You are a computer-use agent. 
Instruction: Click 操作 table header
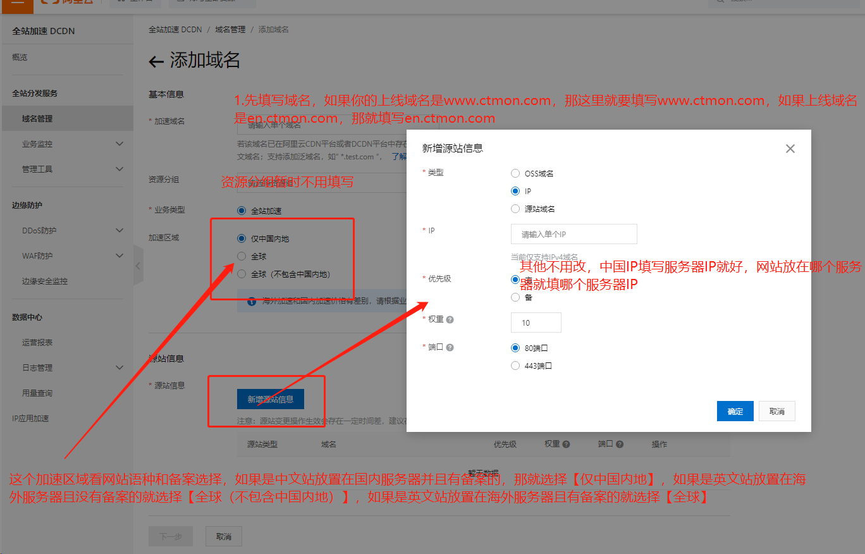[x=659, y=445]
